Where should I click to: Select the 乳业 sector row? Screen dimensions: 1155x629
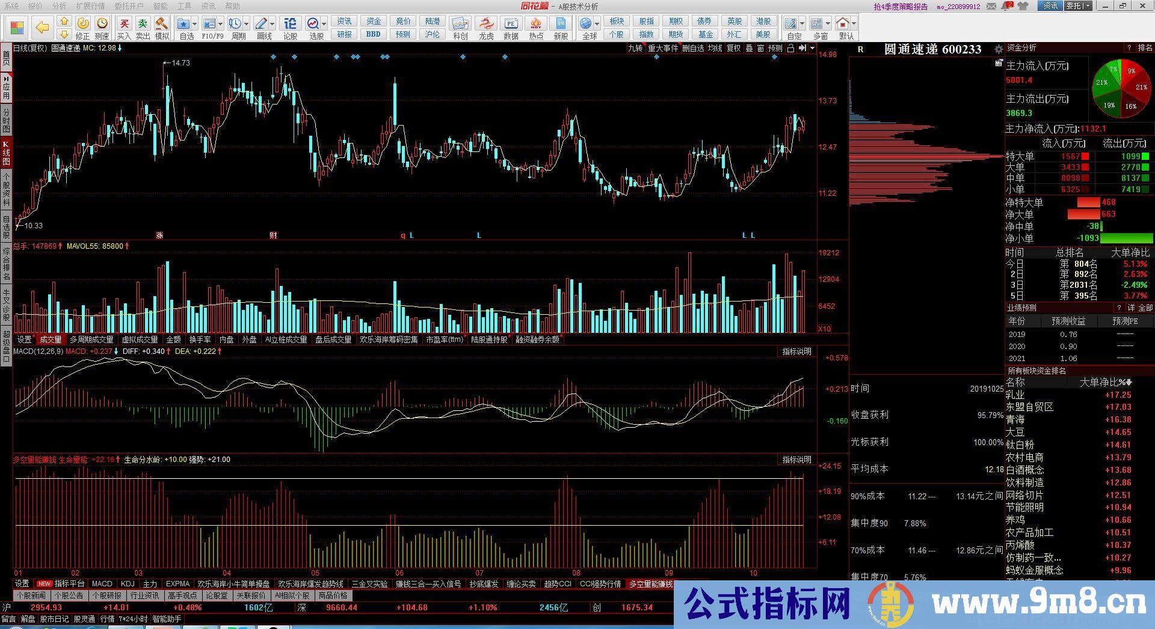pos(1079,395)
